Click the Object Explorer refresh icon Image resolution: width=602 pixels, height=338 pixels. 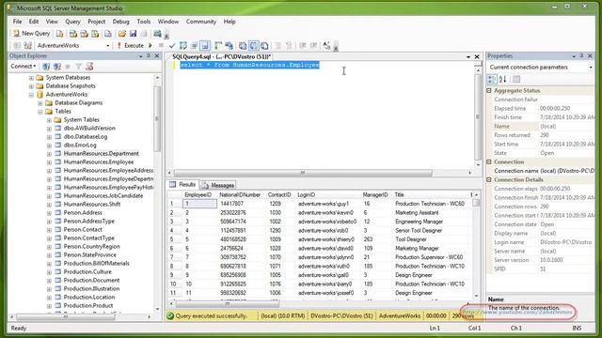[89, 67]
